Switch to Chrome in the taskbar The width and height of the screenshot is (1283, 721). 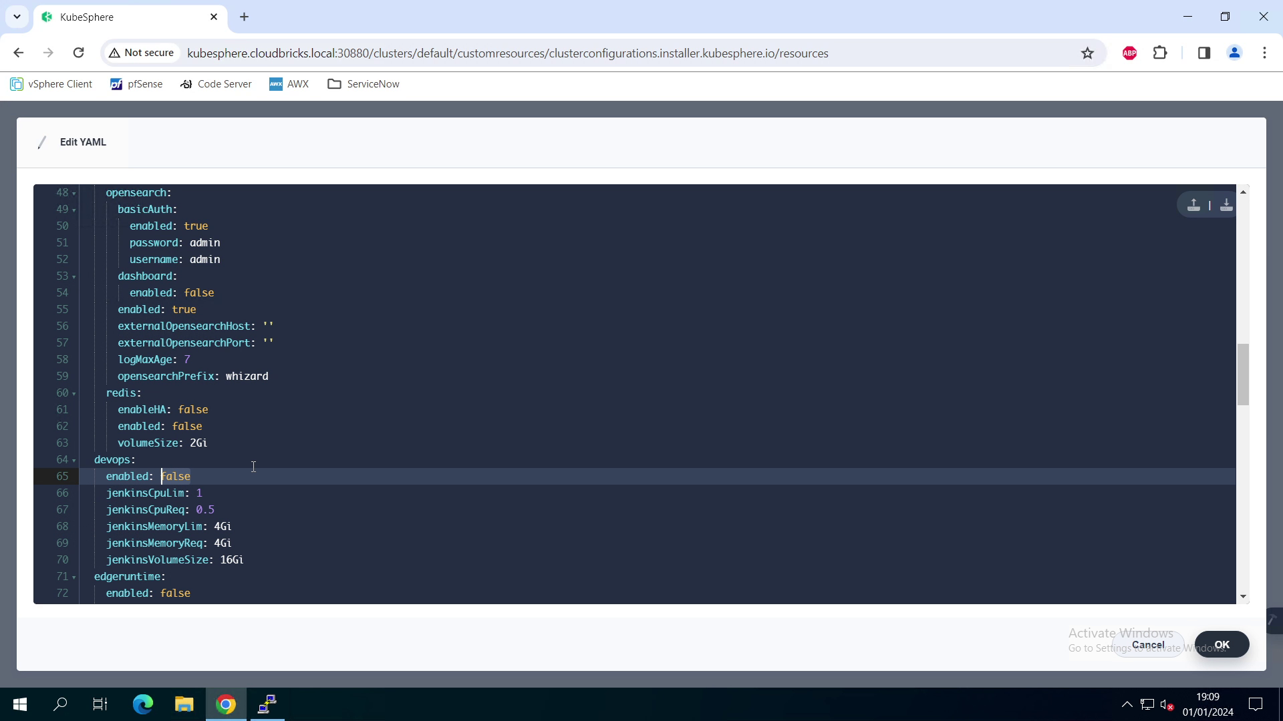(x=226, y=704)
